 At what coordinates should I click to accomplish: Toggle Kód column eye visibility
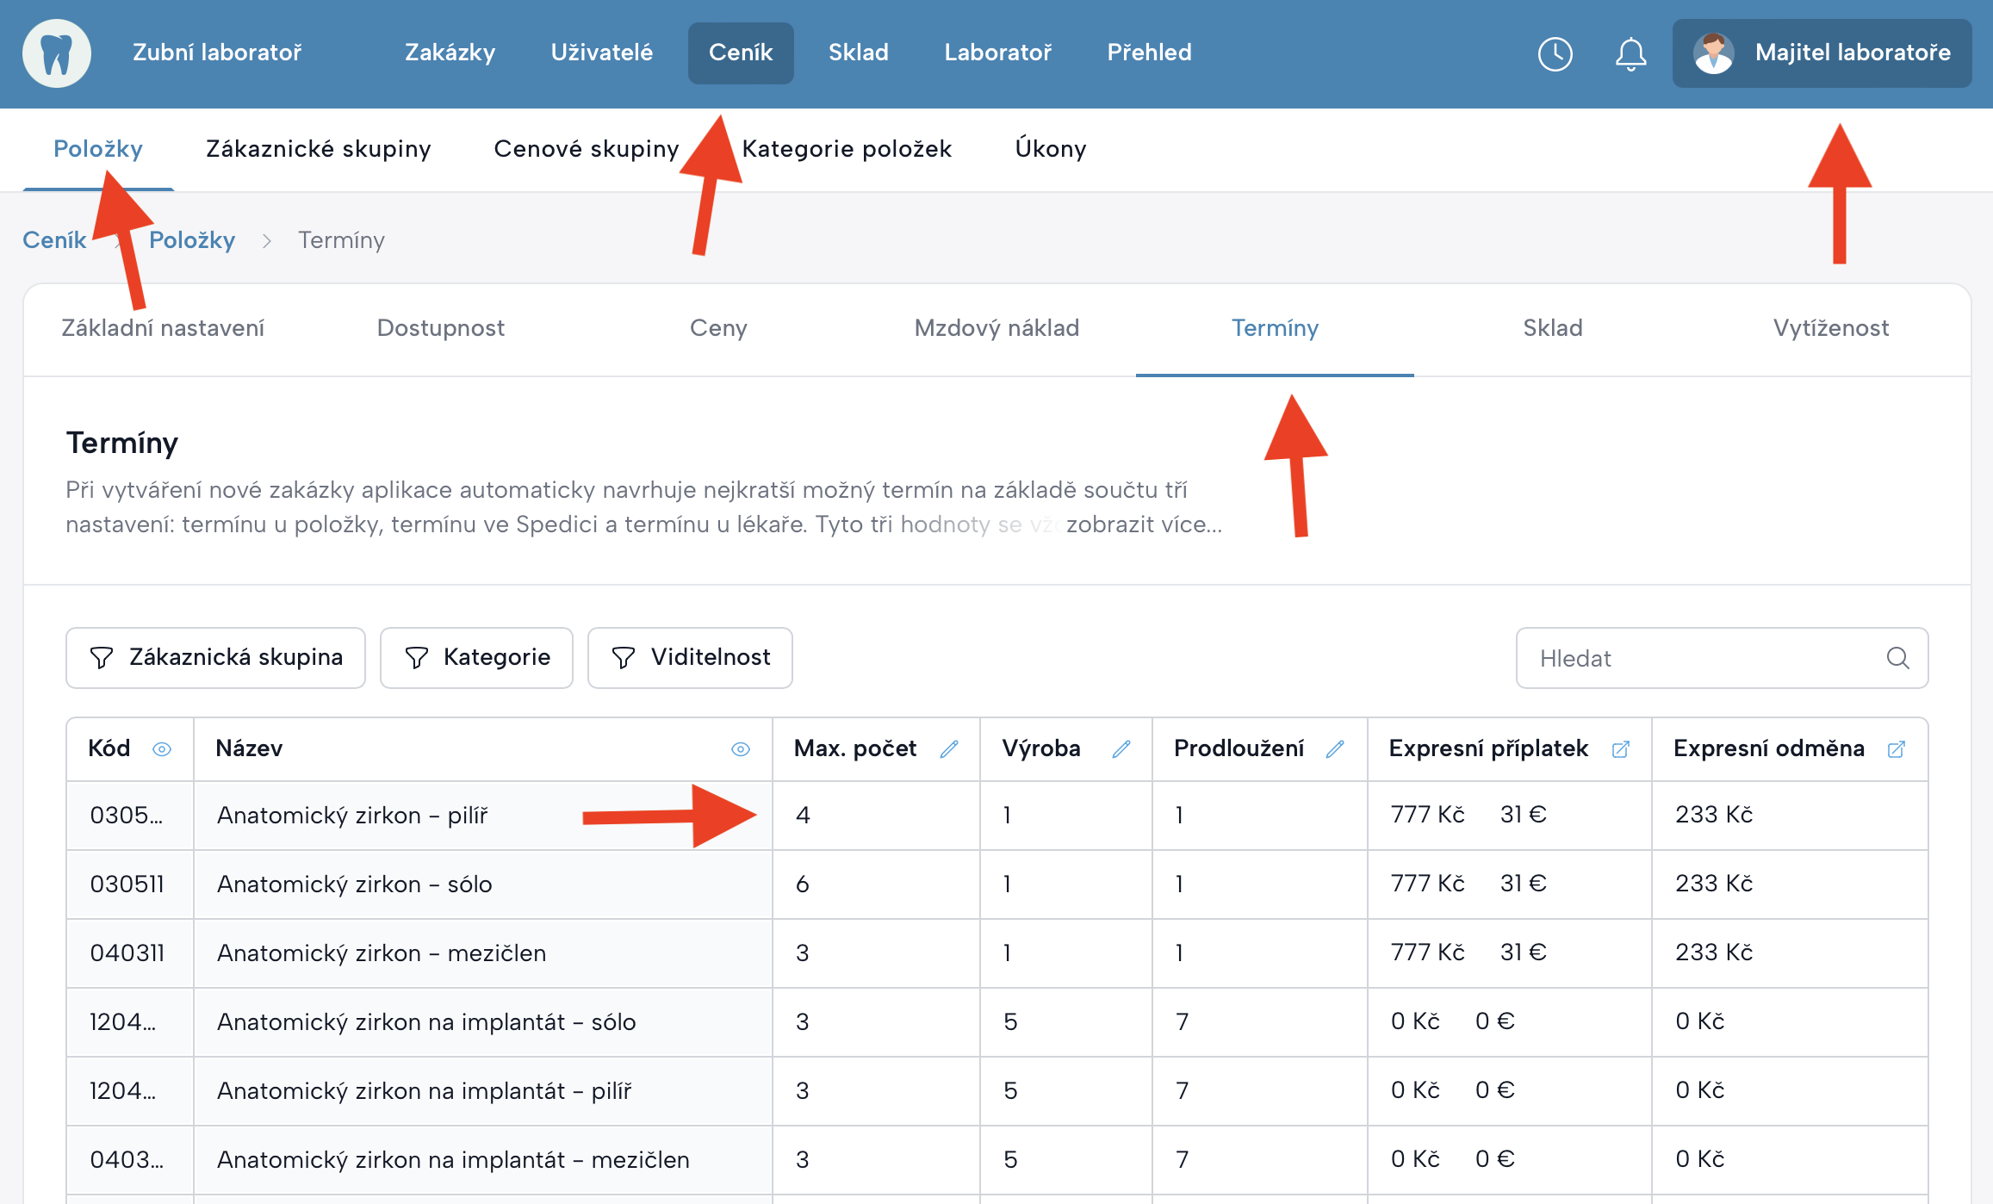(161, 749)
